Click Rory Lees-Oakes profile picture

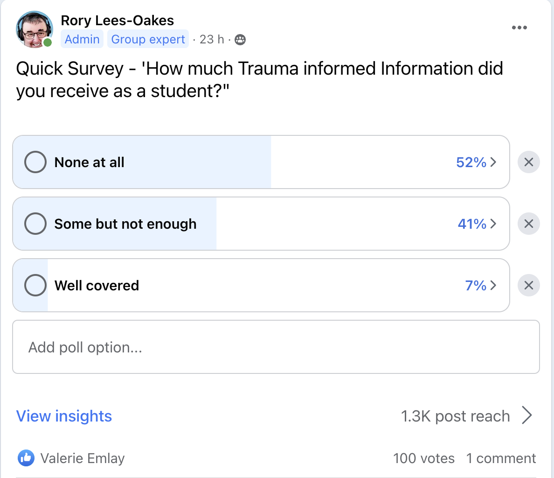coord(34,29)
